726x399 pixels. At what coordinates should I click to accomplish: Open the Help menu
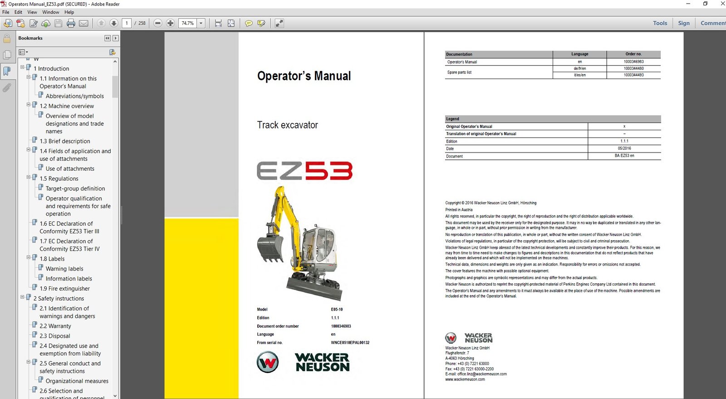[69, 12]
